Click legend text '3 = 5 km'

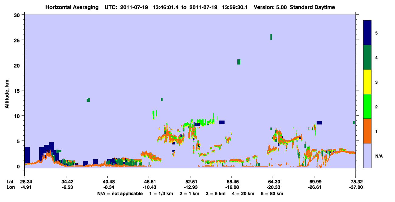(216, 194)
